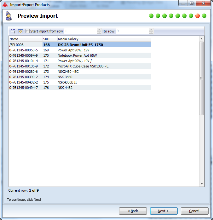The image size is (213, 220).
Task: Click the vertical scrollbar thumb
Action: 202,78
